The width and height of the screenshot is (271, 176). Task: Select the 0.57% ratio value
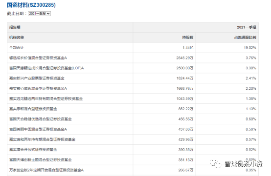coord(251,139)
